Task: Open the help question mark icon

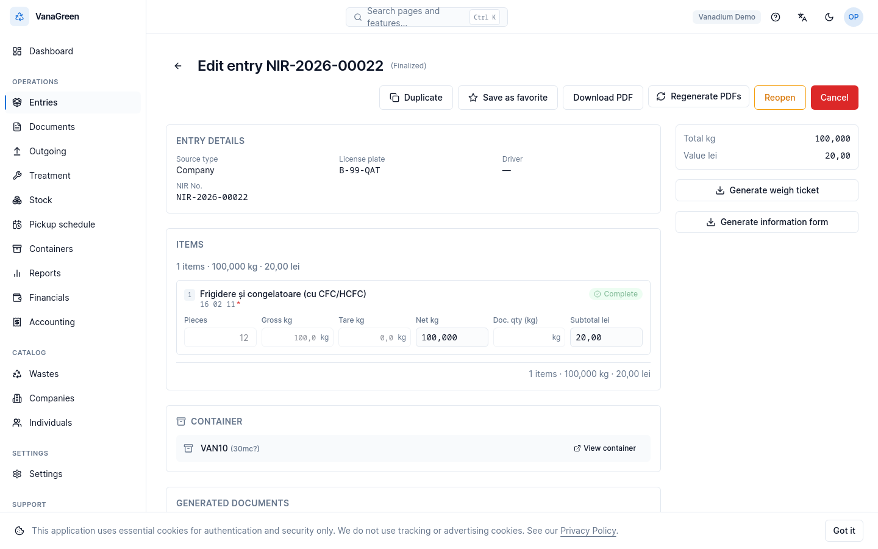Action: point(776,17)
